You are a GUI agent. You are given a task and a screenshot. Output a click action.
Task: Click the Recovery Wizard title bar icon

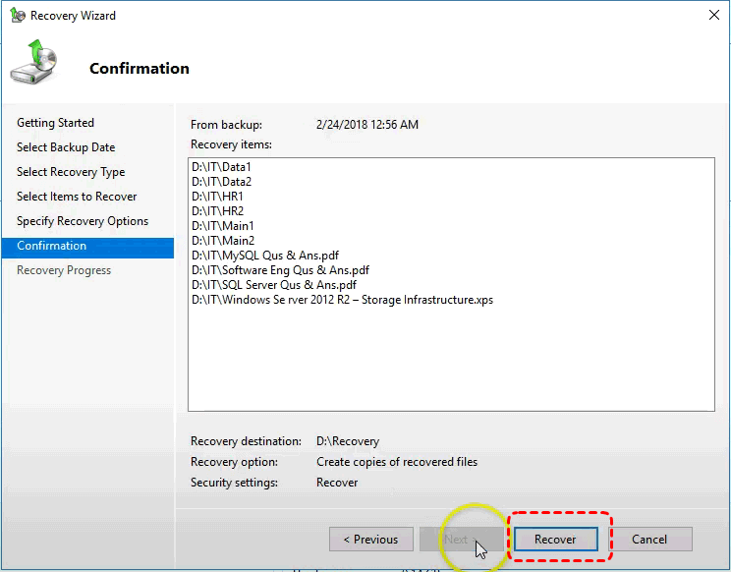point(17,16)
